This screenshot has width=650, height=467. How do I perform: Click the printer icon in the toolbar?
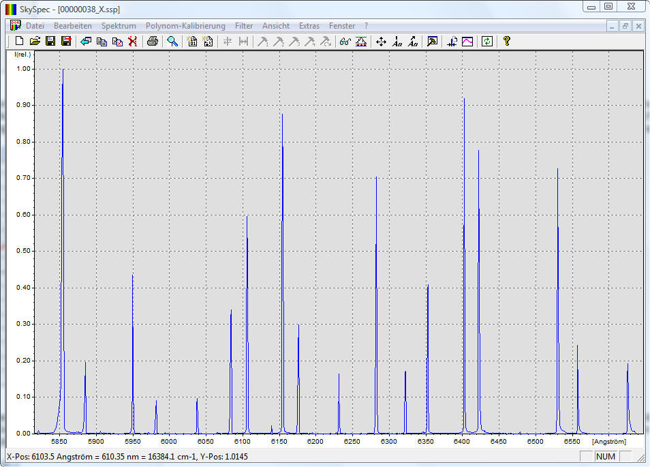pos(153,41)
